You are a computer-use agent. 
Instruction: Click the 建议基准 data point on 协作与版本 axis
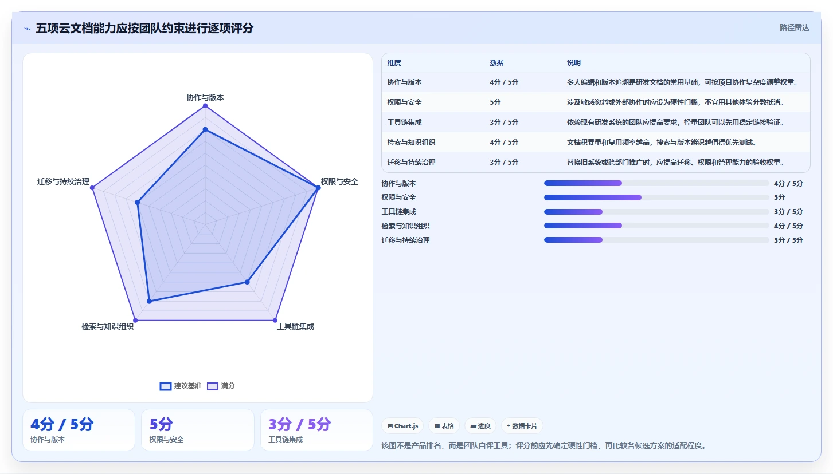click(x=205, y=129)
